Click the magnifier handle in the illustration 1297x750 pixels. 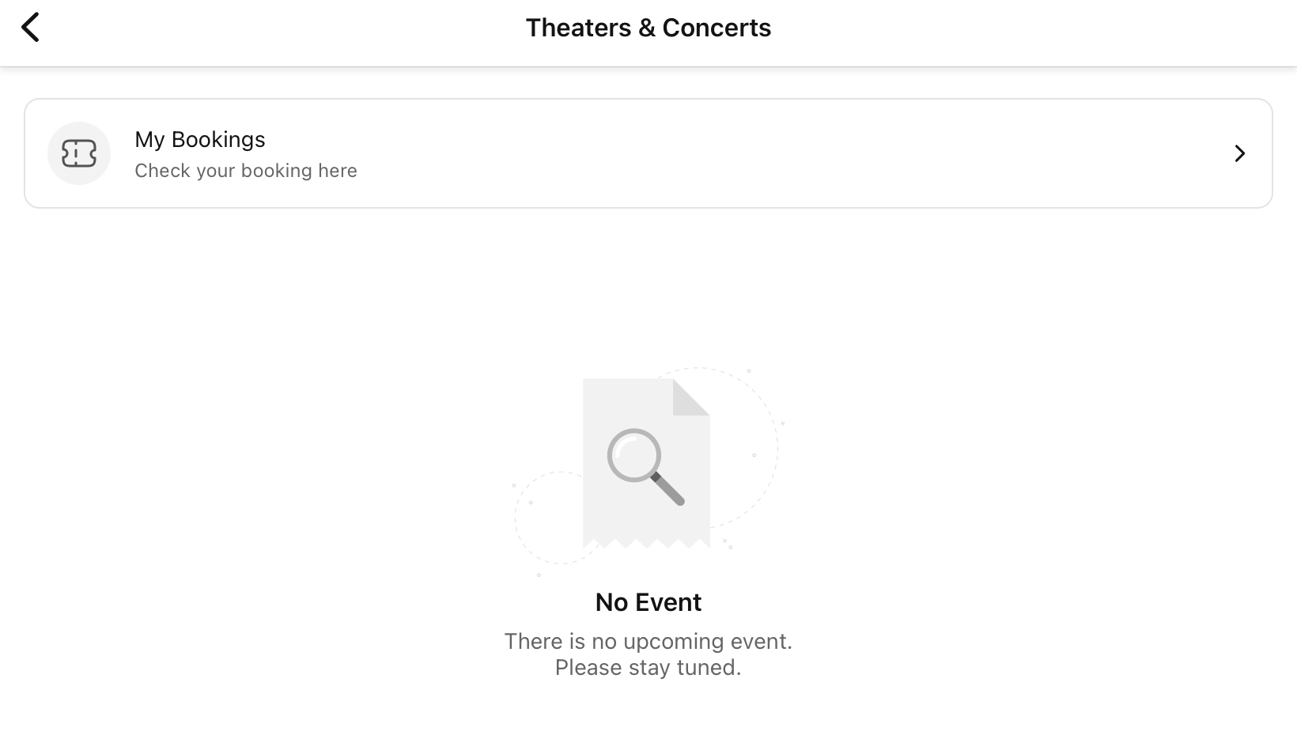pos(669,490)
